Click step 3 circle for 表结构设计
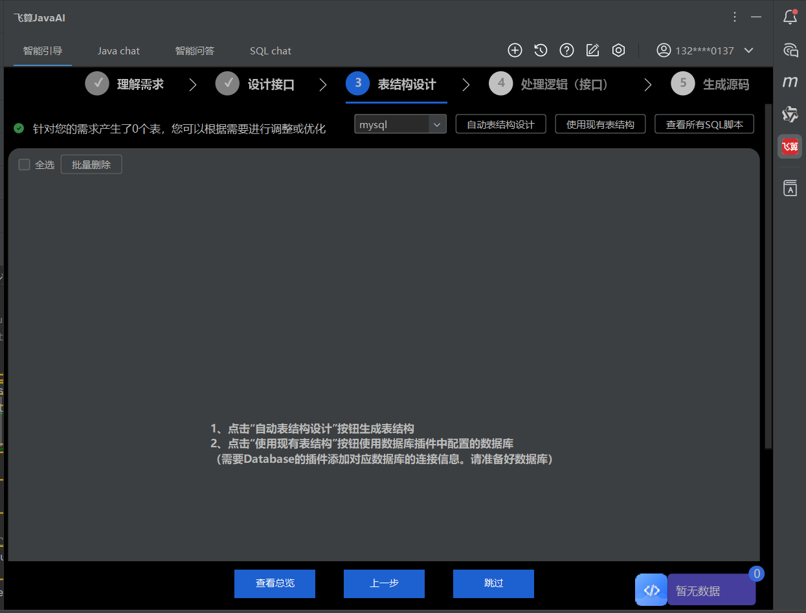The width and height of the screenshot is (806, 613). pos(358,84)
